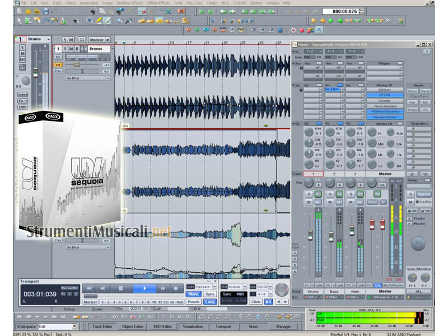Image resolution: width=448 pixels, height=336 pixels.
Task: Click the Marker button in Transport
Action: click(90, 302)
